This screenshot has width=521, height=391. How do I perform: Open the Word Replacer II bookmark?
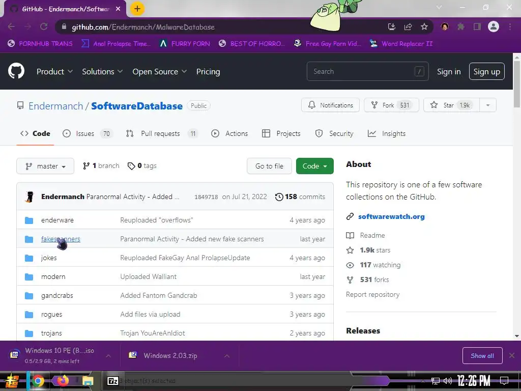click(x=401, y=44)
